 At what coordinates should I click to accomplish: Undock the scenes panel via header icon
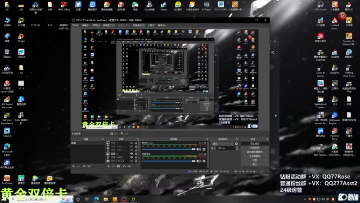(x=103, y=139)
